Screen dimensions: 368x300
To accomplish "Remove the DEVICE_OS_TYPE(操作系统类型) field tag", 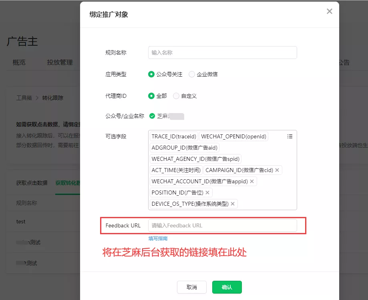I will 233,203.
